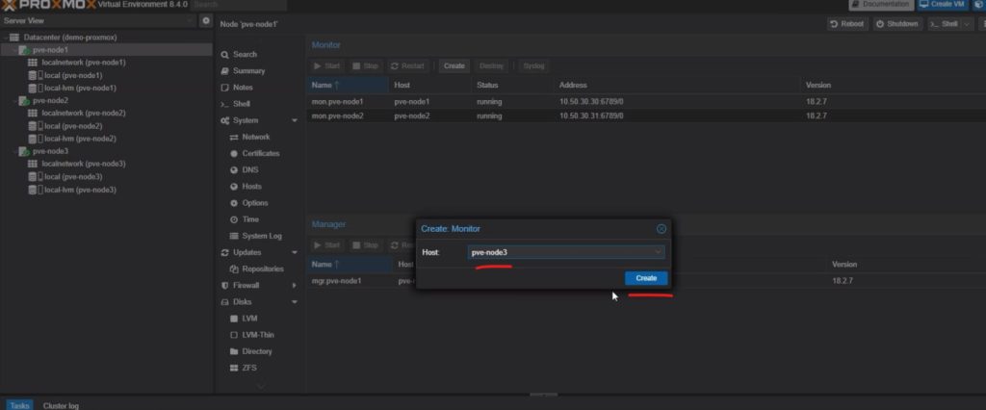Image resolution: width=986 pixels, height=410 pixels.
Task: Switch to the Cluster log tab
Action: pyautogui.click(x=61, y=405)
